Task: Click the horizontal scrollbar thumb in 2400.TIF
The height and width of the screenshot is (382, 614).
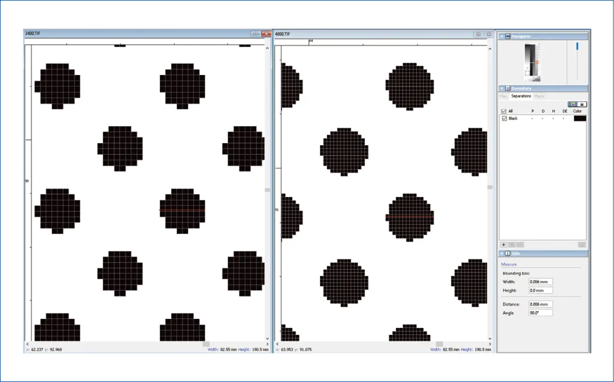Action: click(206, 344)
